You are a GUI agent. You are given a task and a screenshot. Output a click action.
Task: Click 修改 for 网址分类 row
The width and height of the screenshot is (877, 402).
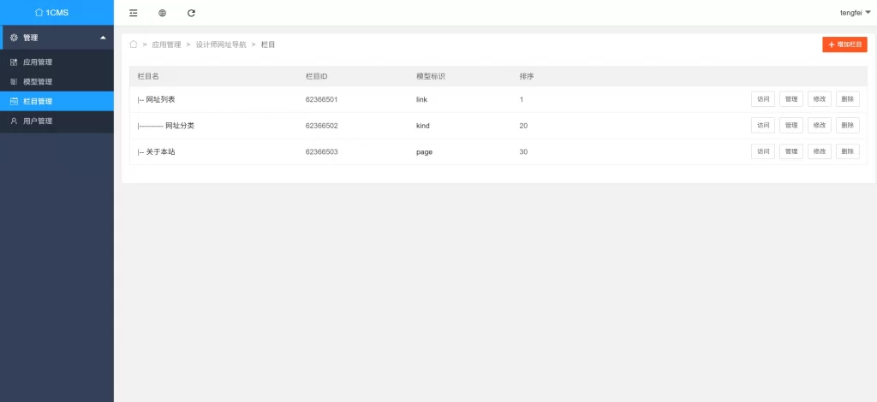coord(820,125)
